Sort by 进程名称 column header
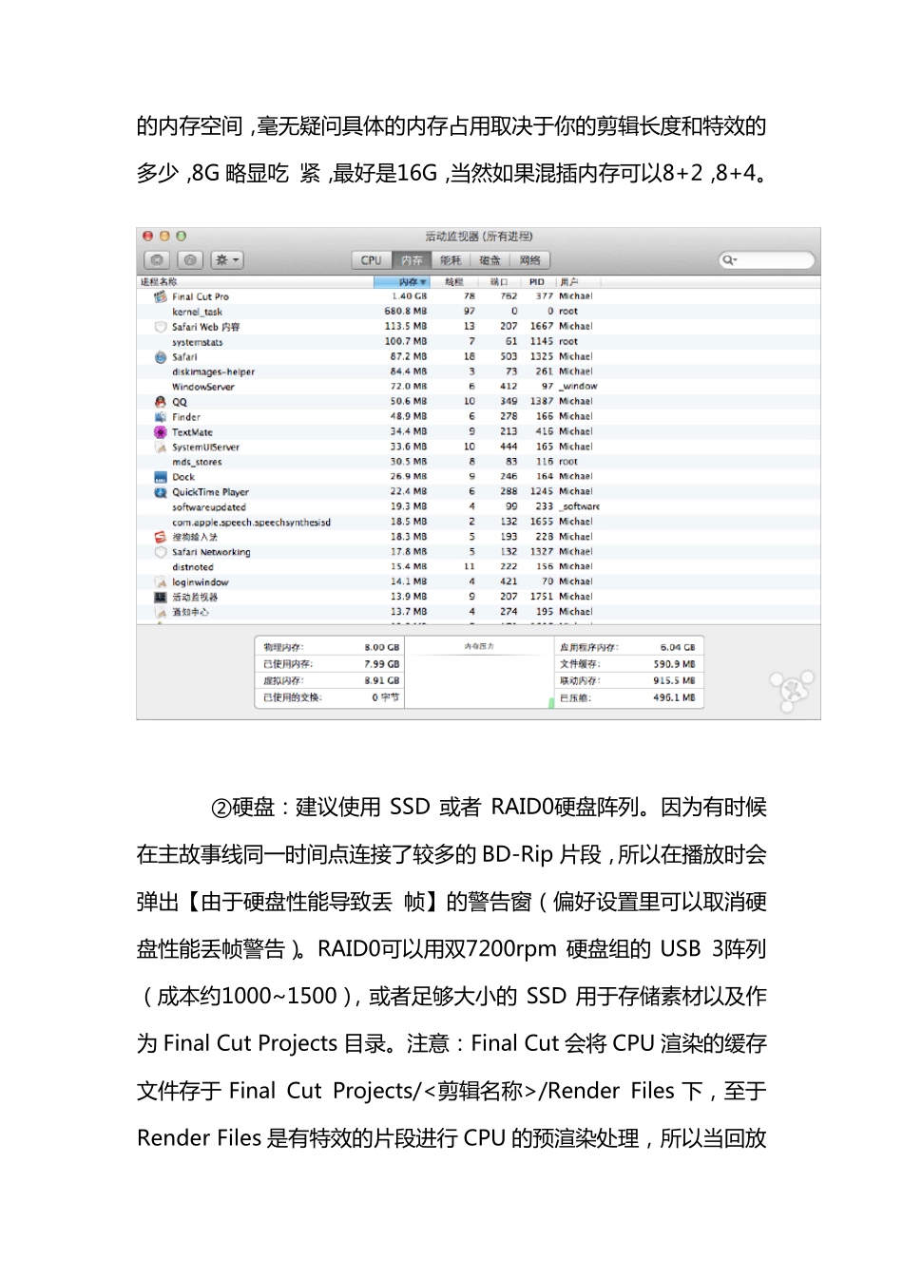Screen dimensions: 903x1277 coord(256,282)
